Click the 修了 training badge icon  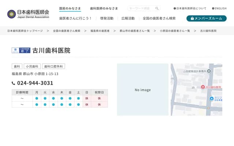coord(21,50)
